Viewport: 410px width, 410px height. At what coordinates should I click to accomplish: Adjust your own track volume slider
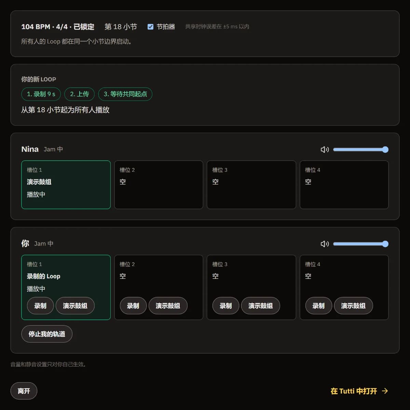coord(361,244)
